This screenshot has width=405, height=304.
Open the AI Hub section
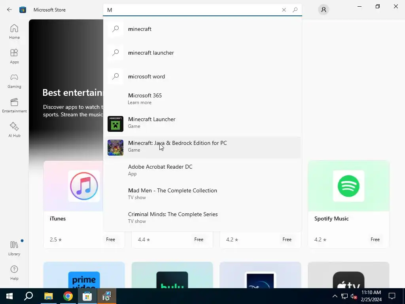tap(14, 130)
